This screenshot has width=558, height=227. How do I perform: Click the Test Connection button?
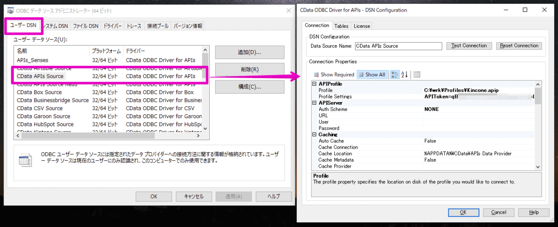pos(469,45)
